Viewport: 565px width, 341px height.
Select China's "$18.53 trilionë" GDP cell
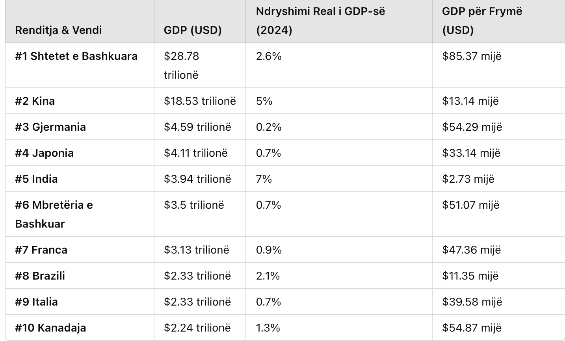pyautogui.click(x=200, y=101)
